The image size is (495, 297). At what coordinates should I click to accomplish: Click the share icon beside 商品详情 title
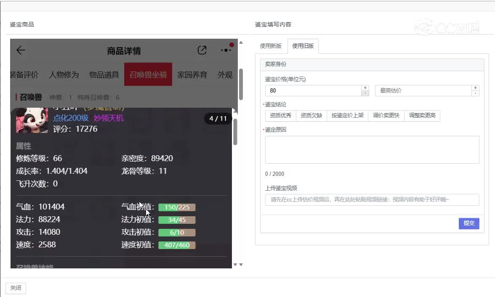click(202, 50)
